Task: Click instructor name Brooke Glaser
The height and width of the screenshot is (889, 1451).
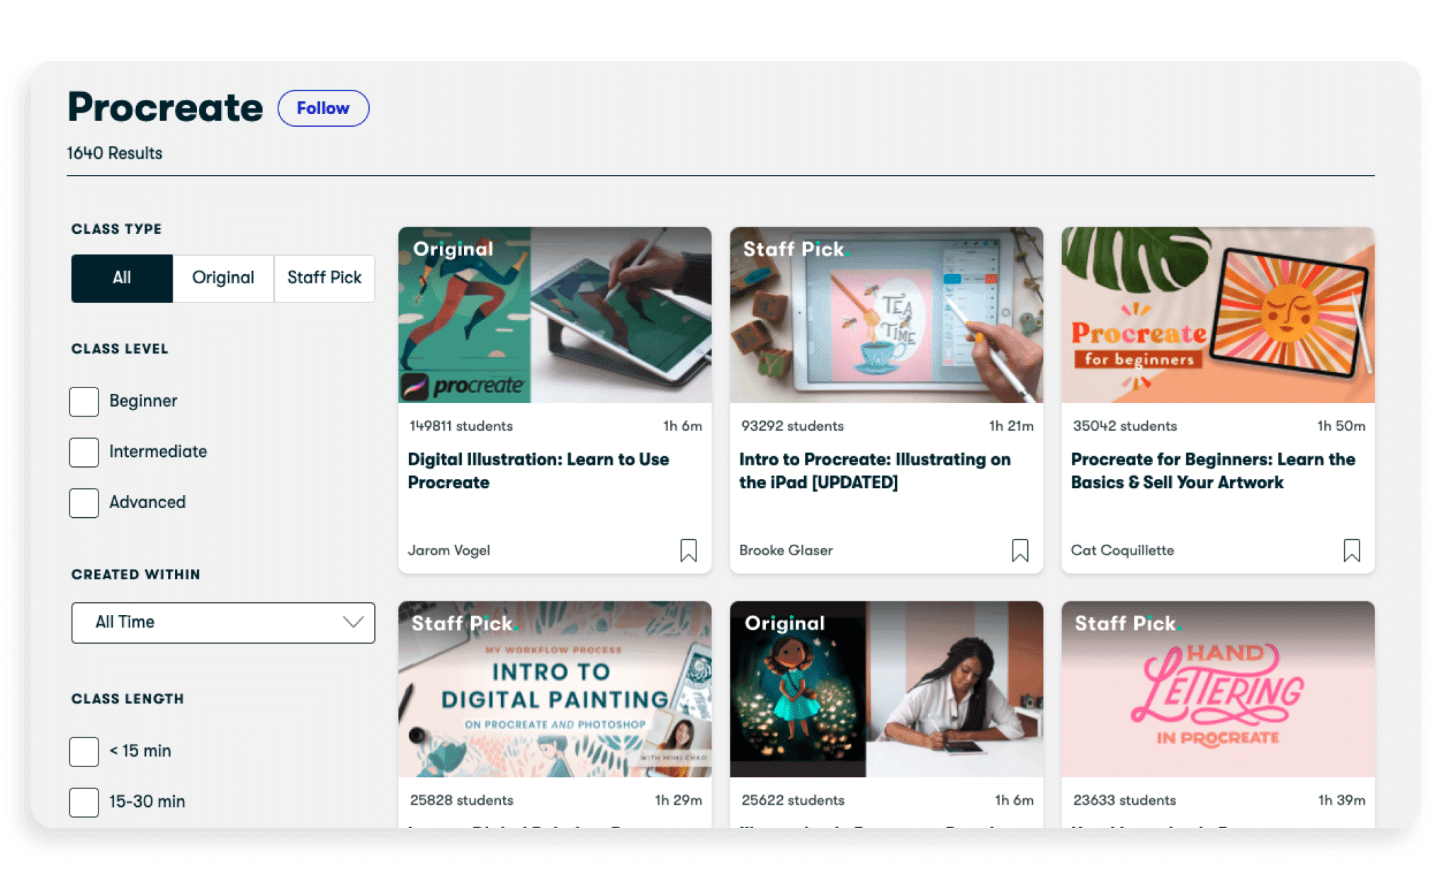Action: pos(786,550)
